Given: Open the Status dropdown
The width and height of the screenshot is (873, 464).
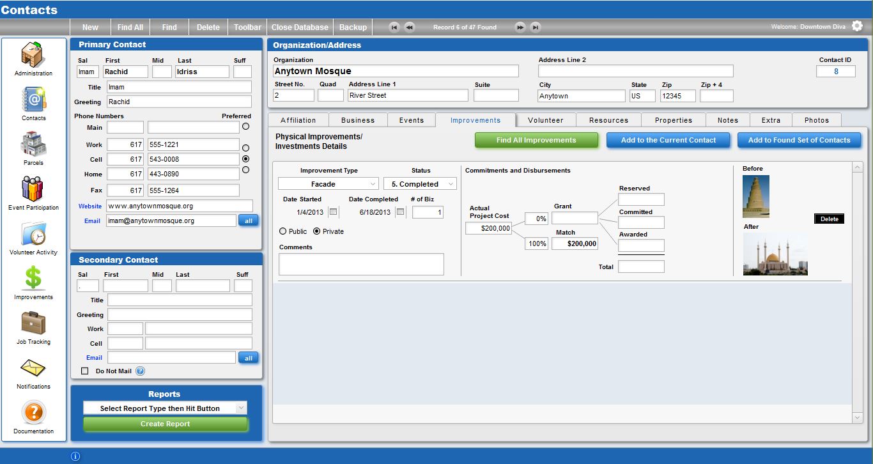Looking at the screenshot, I should click(x=420, y=184).
